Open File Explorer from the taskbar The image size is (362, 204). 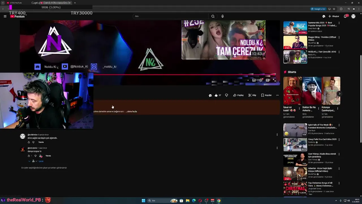tap(188, 201)
